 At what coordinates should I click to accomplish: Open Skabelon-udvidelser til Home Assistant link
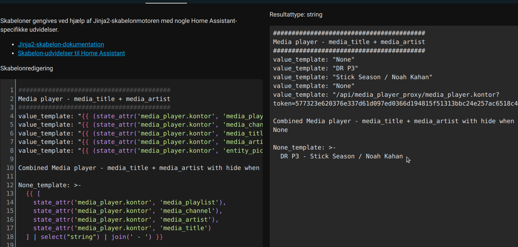coord(71,53)
